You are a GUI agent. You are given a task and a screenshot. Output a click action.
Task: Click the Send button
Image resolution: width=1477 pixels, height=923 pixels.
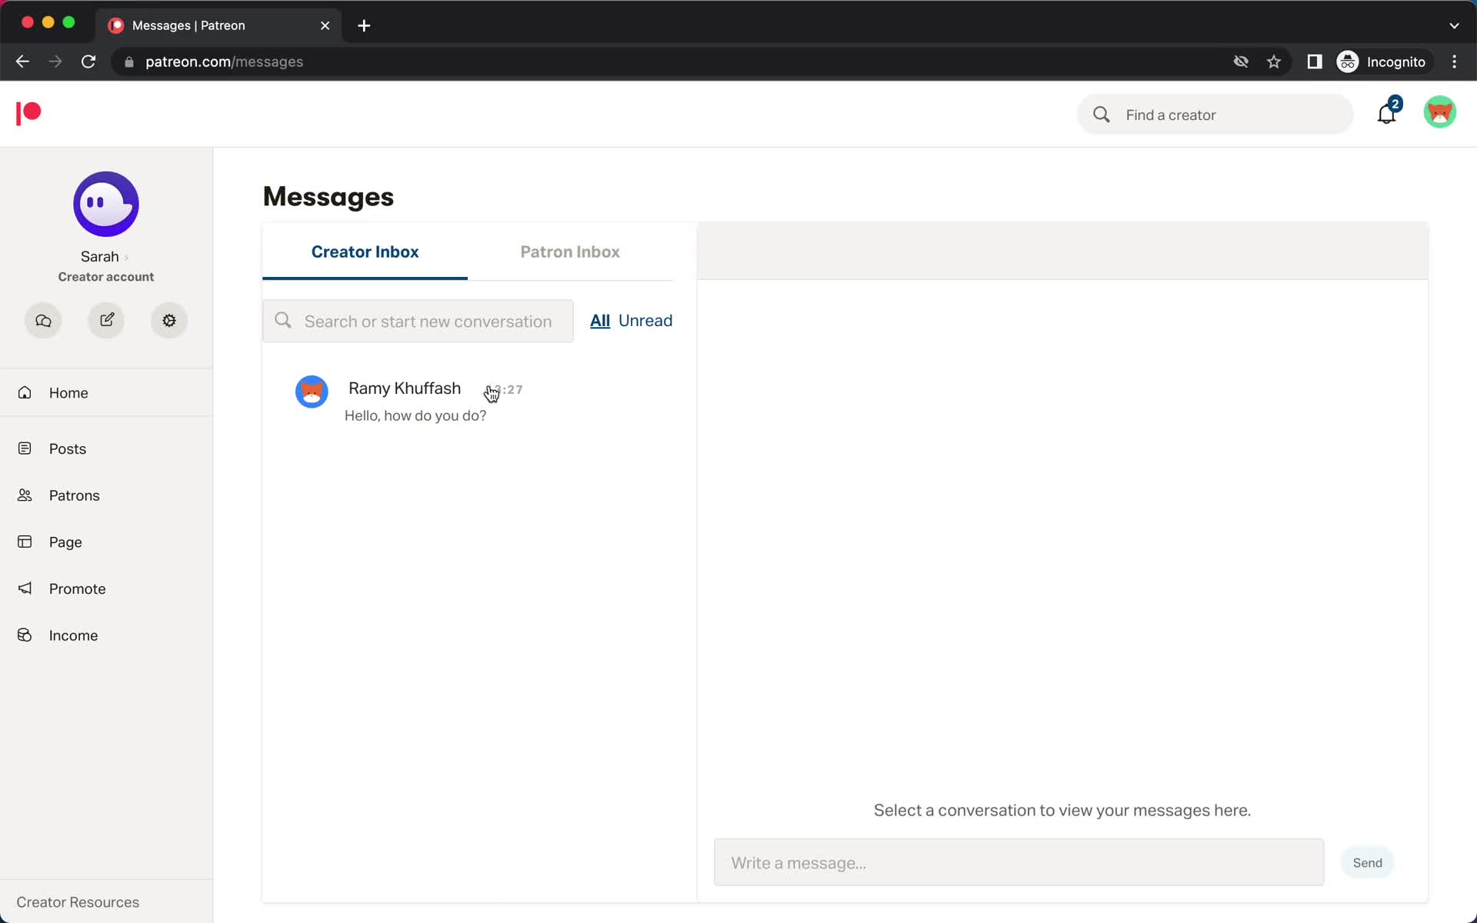click(x=1369, y=862)
